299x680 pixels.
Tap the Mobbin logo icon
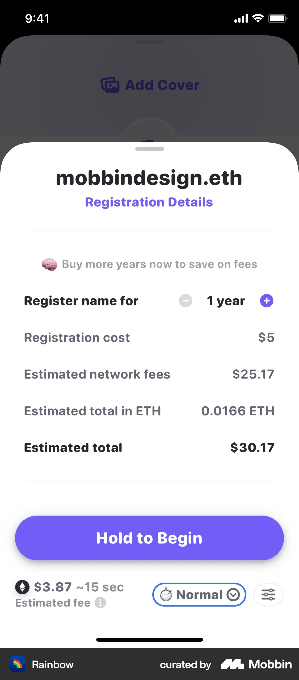[x=232, y=664]
